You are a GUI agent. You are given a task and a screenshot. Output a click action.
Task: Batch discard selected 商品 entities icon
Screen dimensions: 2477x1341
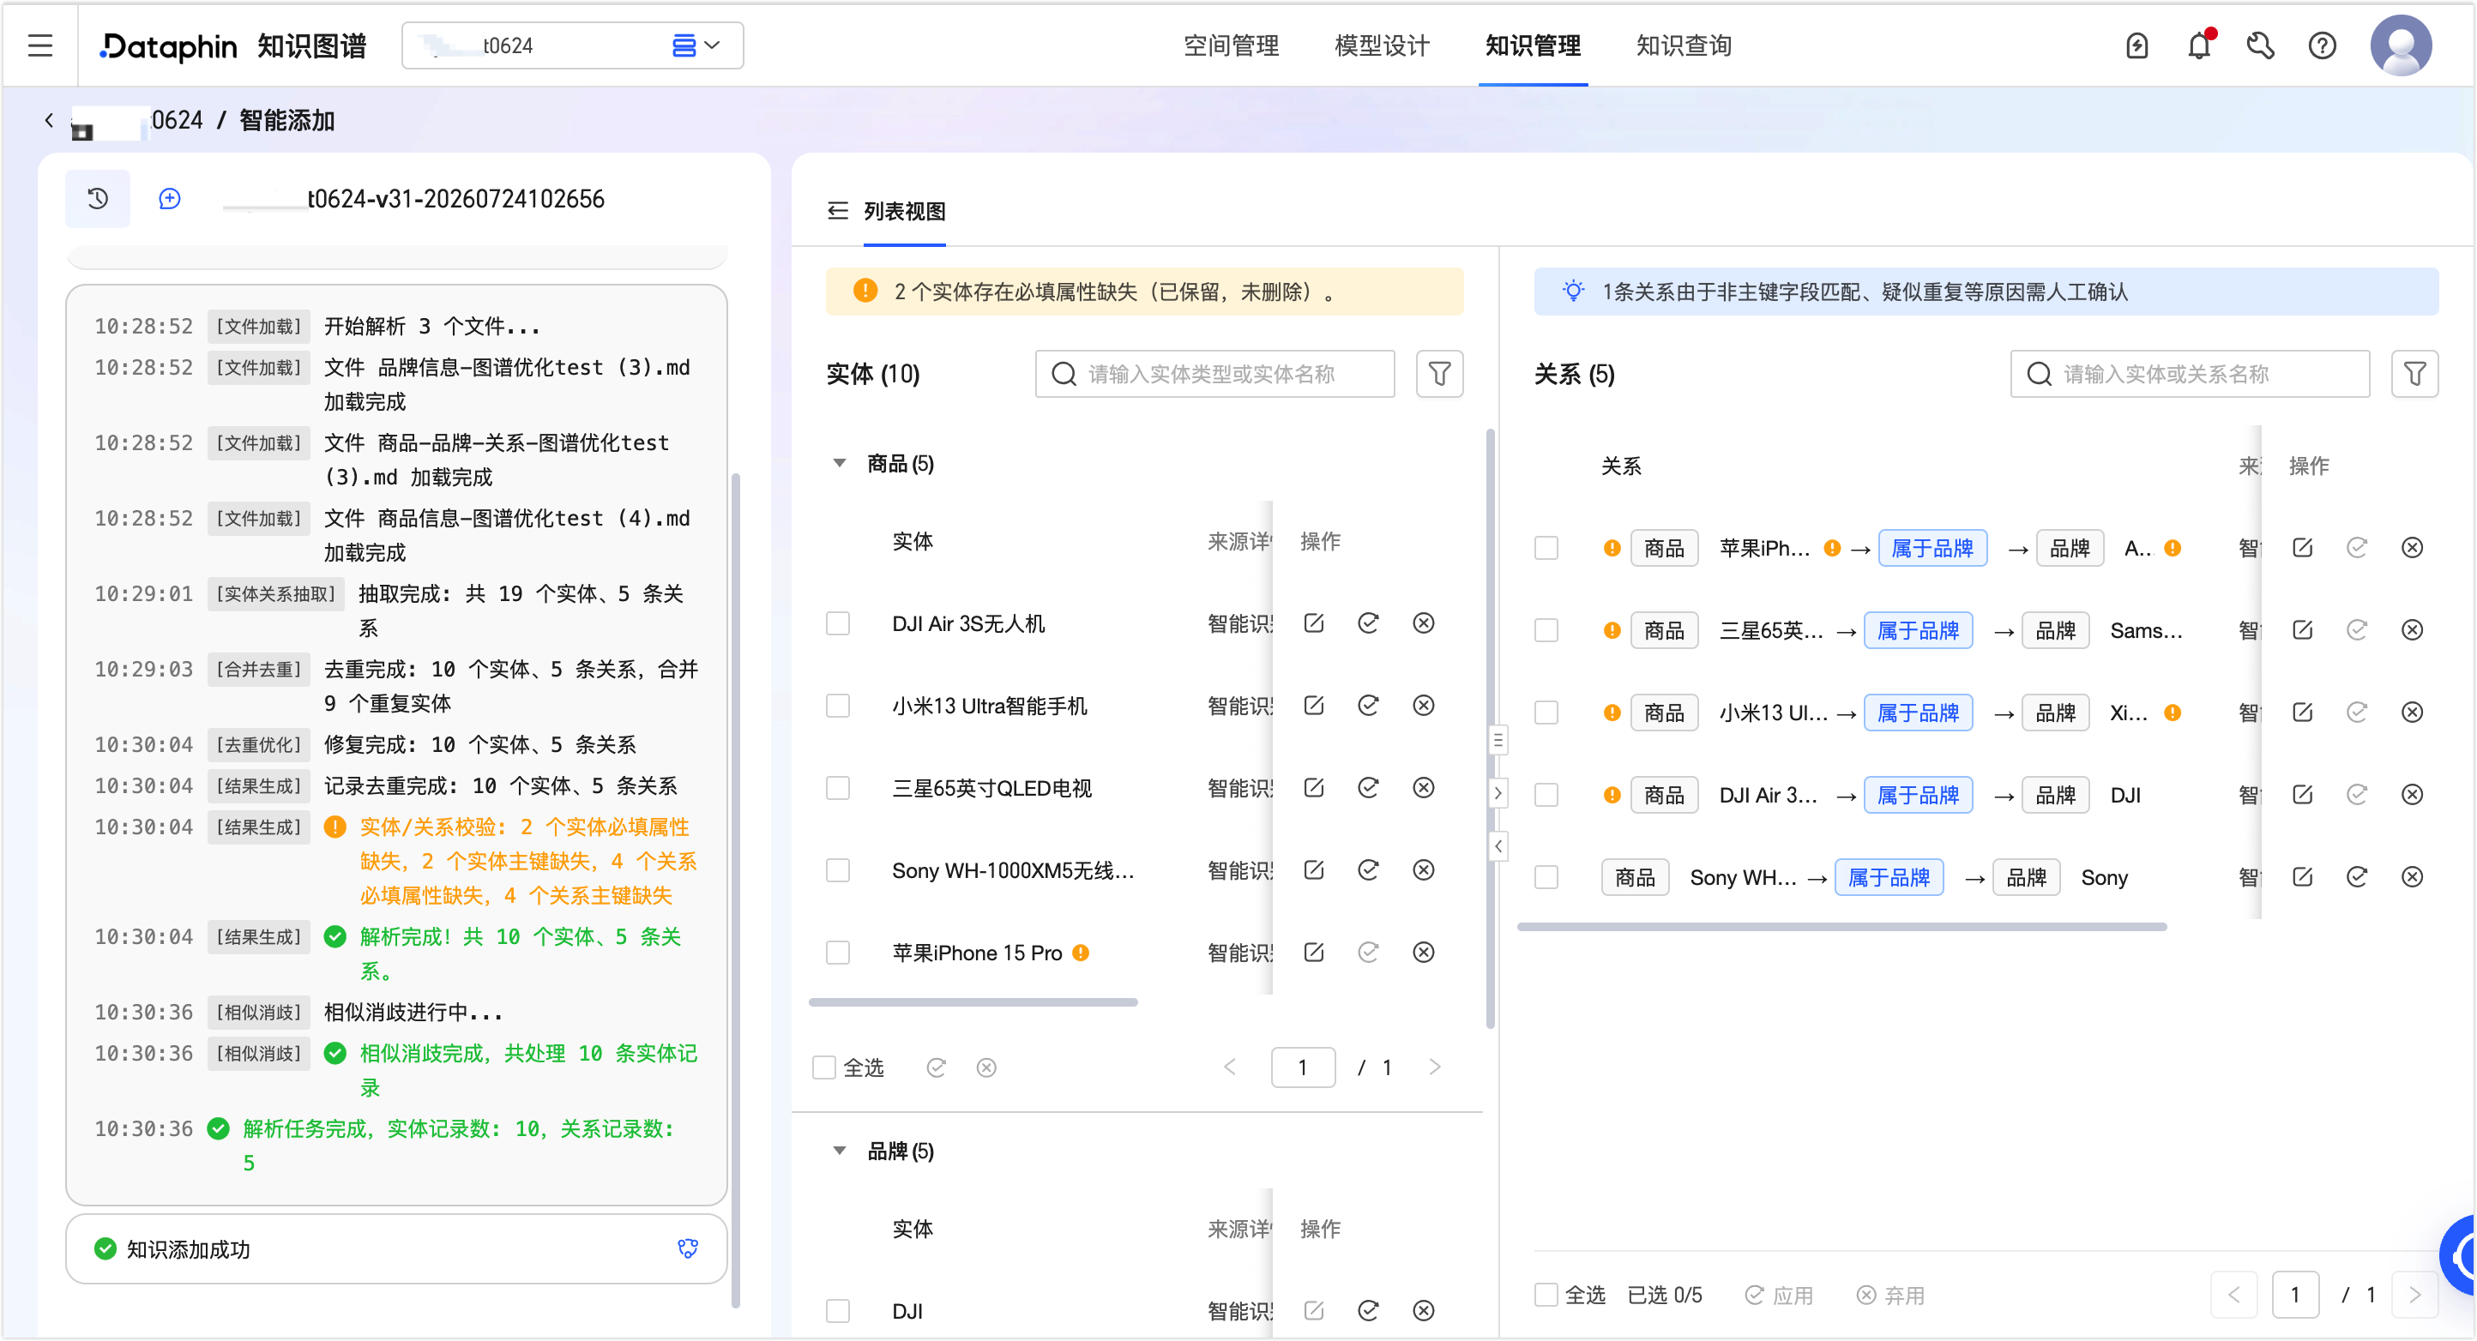click(x=985, y=1067)
